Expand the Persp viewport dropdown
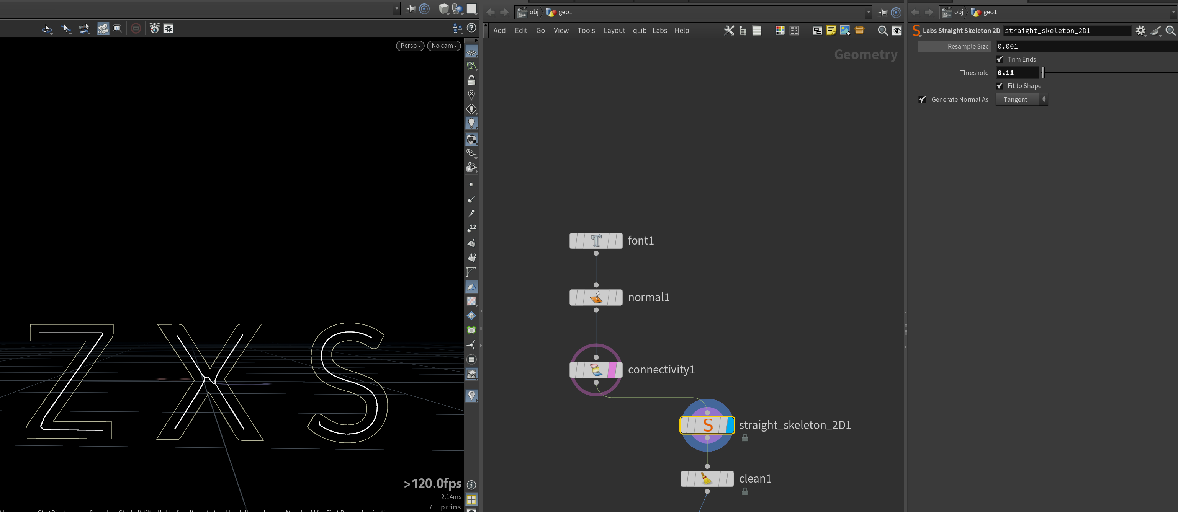 tap(410, 46)
